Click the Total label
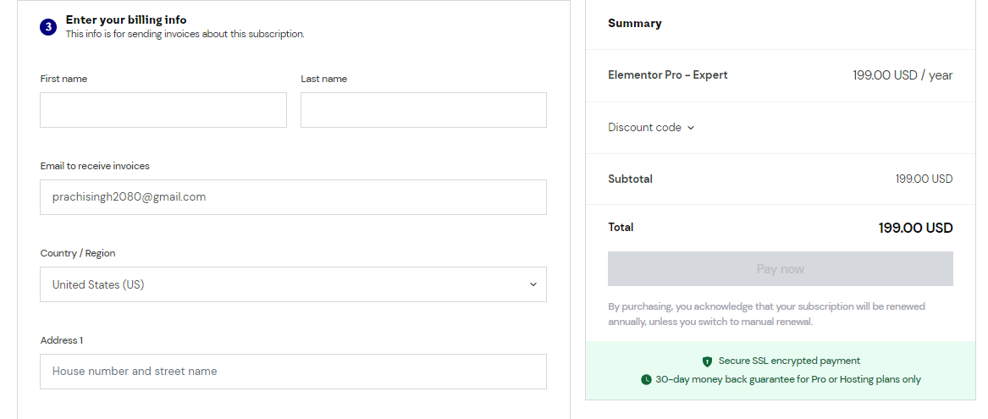Screen dimensions: 988x419 click(x=621, y=227)
